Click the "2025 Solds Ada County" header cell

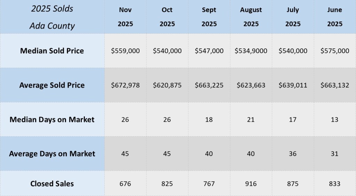(52, 17)
